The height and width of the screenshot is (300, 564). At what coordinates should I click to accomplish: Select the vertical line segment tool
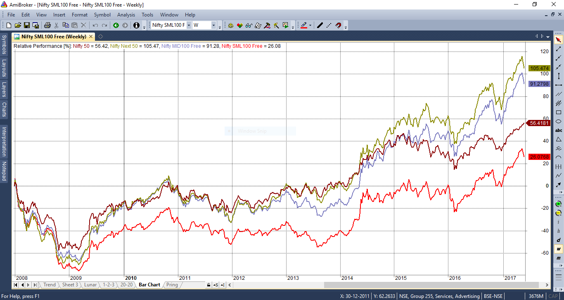pos(559,76)
